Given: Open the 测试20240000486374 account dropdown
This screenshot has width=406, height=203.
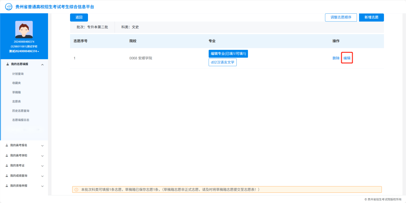Looking at the screenshot, I should [24, 51].
